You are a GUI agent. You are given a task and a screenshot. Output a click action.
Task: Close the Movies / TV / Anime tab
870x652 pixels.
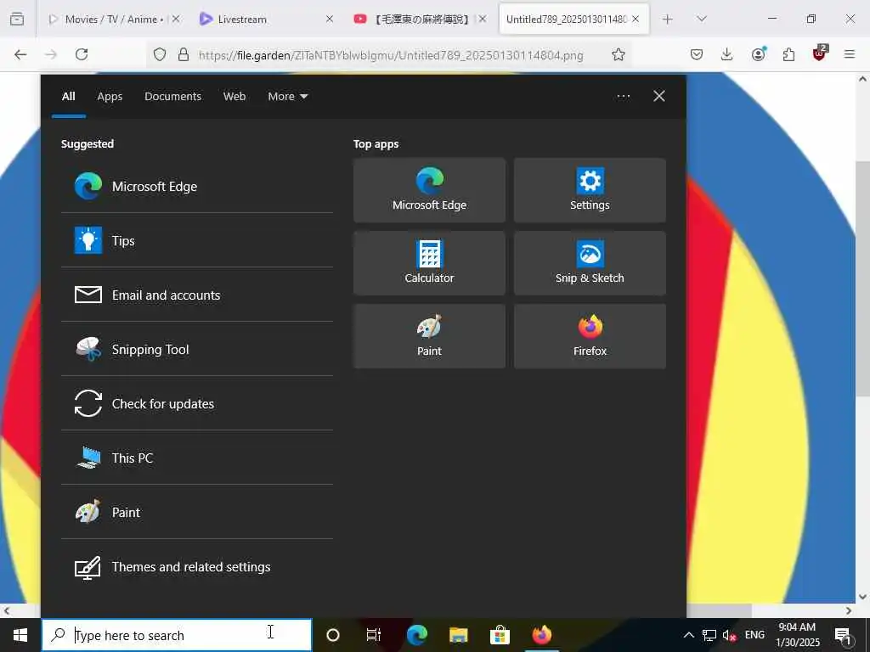coord(176,19)
